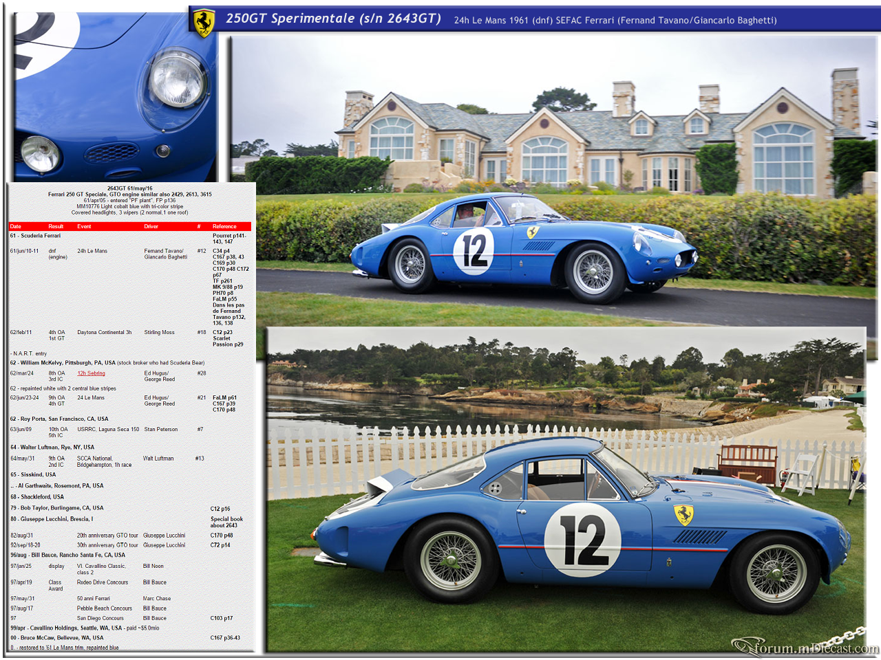Image resolution: width=881 pixels, height=660 pixels.
Task: Click the 'C12 p16' reference
Action: pyautogui.click(x=220, y=509)
